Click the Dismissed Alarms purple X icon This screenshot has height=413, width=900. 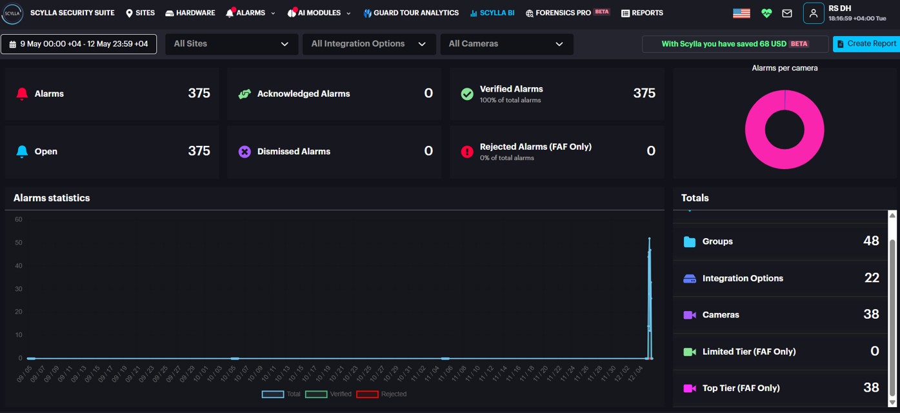pos(245,152)
